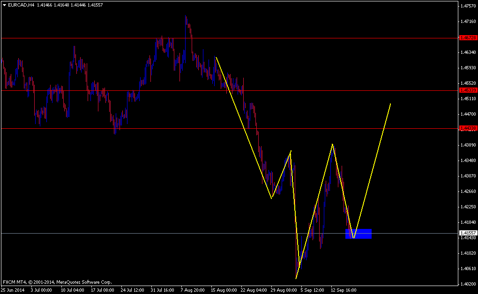
Task: Click the price scale value 1.45520
Action: (468, 83)
